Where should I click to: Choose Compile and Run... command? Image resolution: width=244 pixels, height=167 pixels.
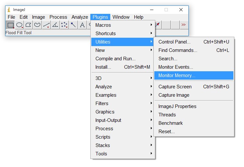tap(123, 59)
